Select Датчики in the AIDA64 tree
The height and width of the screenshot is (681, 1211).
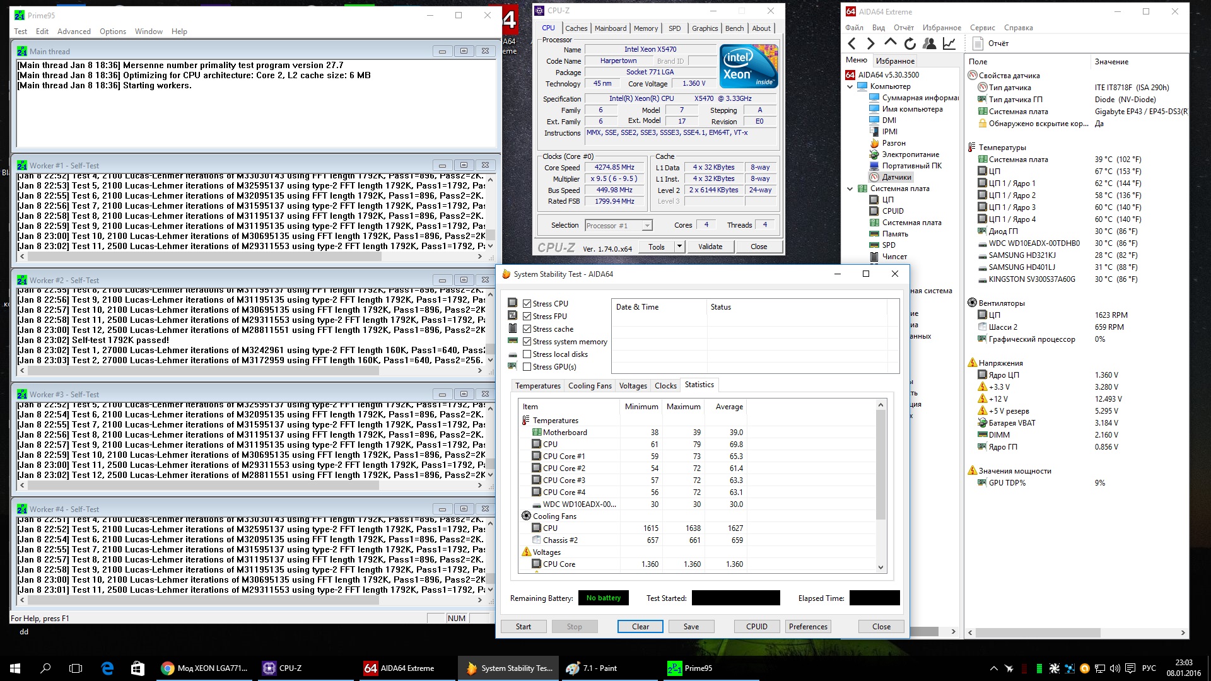pyautogui.click(x=896, y=177)
